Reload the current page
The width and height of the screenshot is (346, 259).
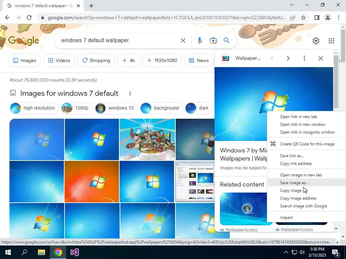coord(29,18)
